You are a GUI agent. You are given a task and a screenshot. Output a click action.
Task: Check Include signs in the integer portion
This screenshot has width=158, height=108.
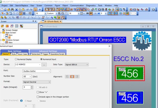point(38,97)
